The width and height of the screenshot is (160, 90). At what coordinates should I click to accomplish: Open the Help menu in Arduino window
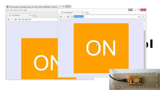point(25,10)
